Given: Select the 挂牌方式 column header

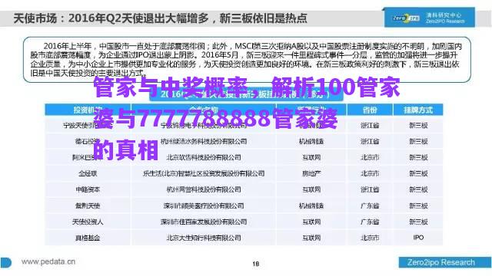Looking at the screenshot, I should point(418,110).
